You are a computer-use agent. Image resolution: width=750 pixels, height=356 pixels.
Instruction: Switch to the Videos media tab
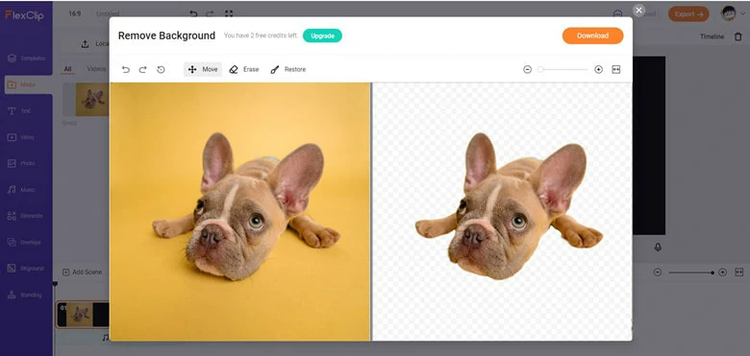point(96,69)
